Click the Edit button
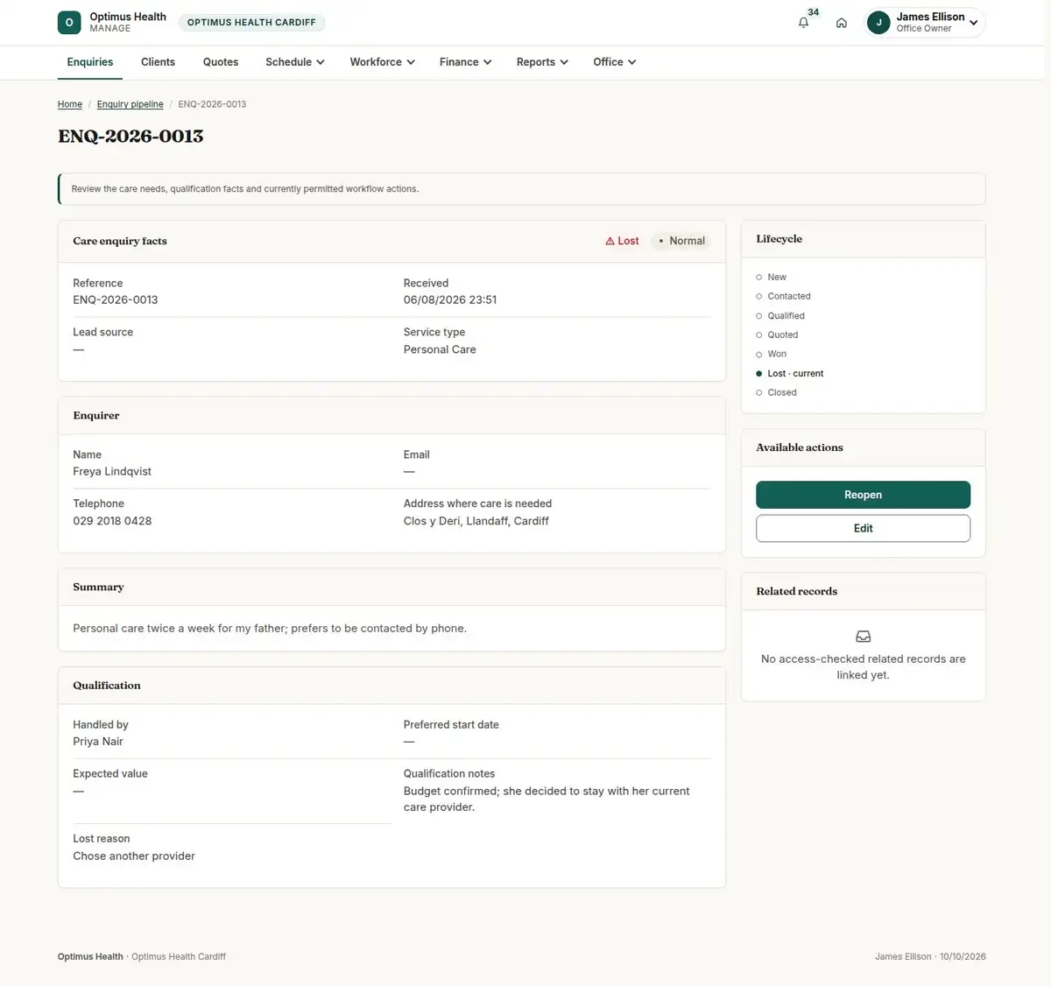Image resolution: width=1051 pixels, height=986 pixels. [863, 528]
